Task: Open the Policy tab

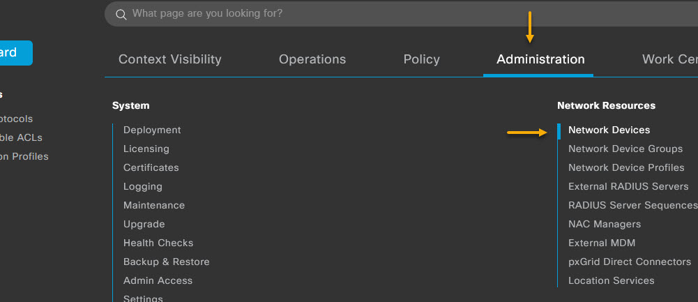Action: pos(421,59)
